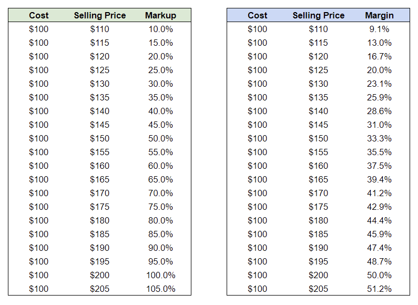This screenshot has height=305, width=418.
Task: Click the 50.0% margin value
Action: coord(379,275)
